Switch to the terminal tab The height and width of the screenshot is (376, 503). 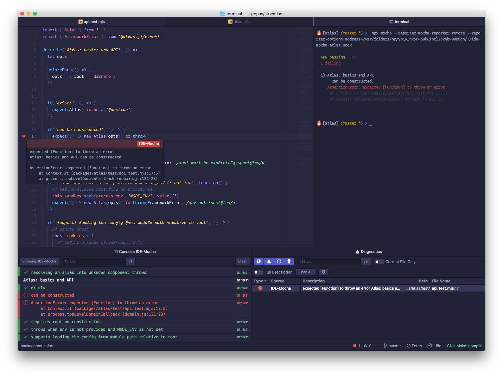(x=399, y=22)
